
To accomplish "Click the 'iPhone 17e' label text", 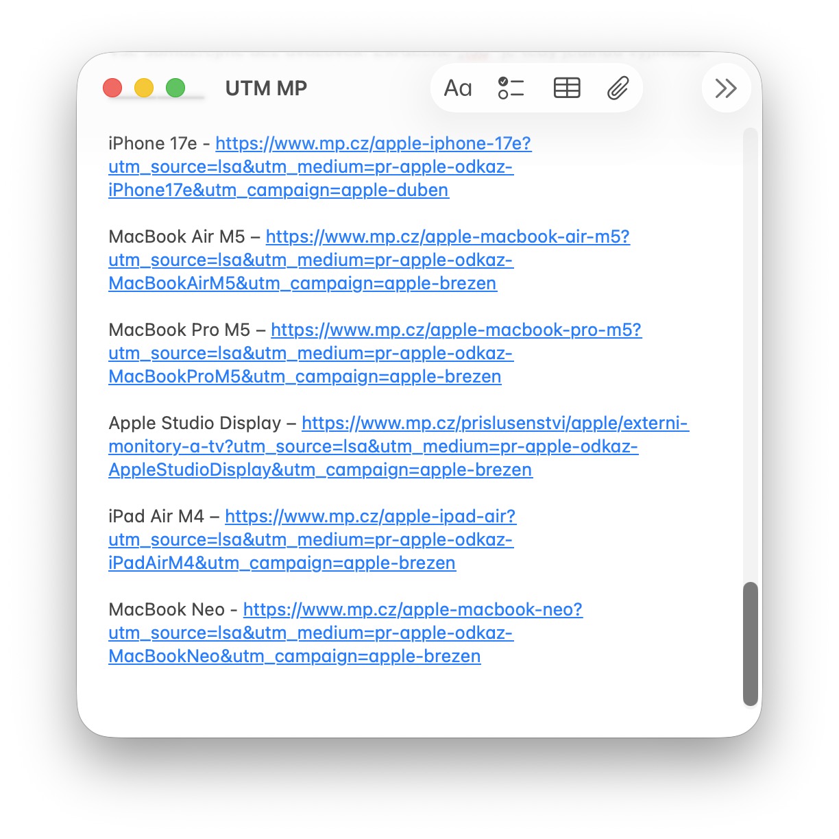I will pos(153,143).
